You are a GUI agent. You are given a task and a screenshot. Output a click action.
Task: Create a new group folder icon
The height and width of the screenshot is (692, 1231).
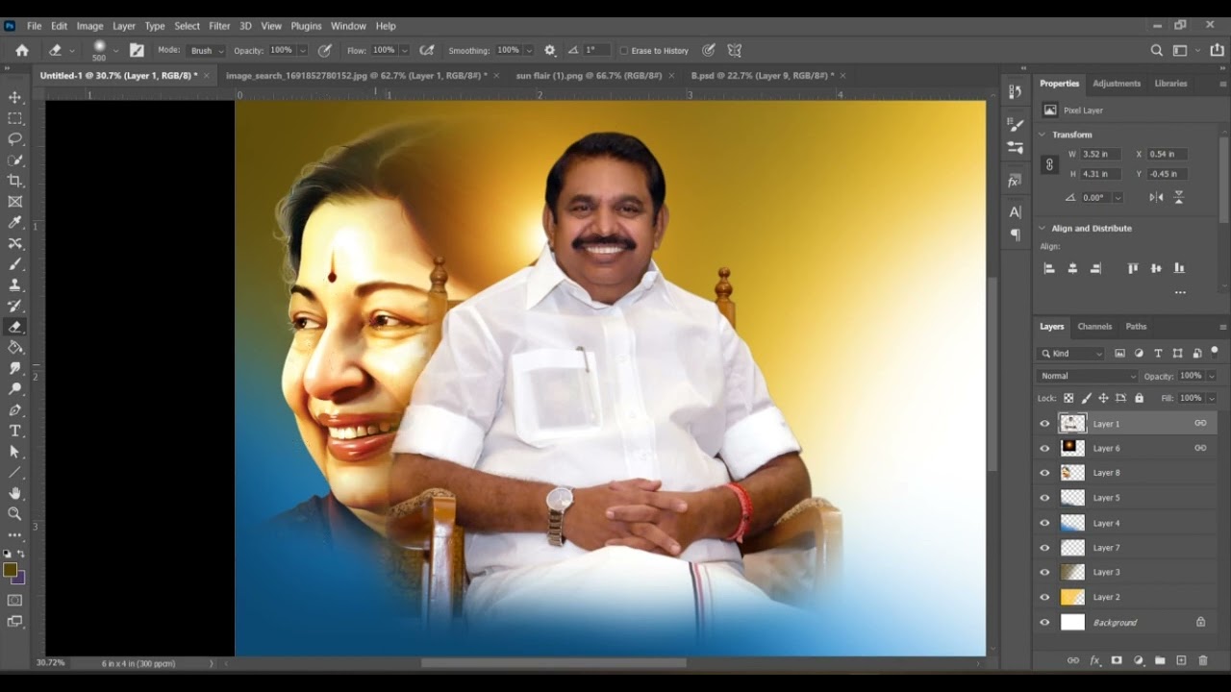[x=1160, y=660]
